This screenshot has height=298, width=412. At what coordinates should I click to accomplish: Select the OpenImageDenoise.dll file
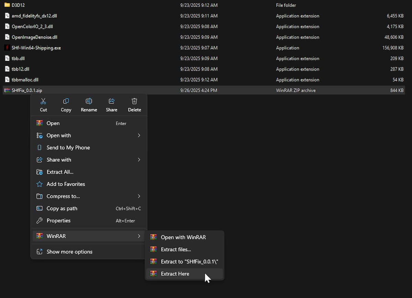tap(34, 37)
